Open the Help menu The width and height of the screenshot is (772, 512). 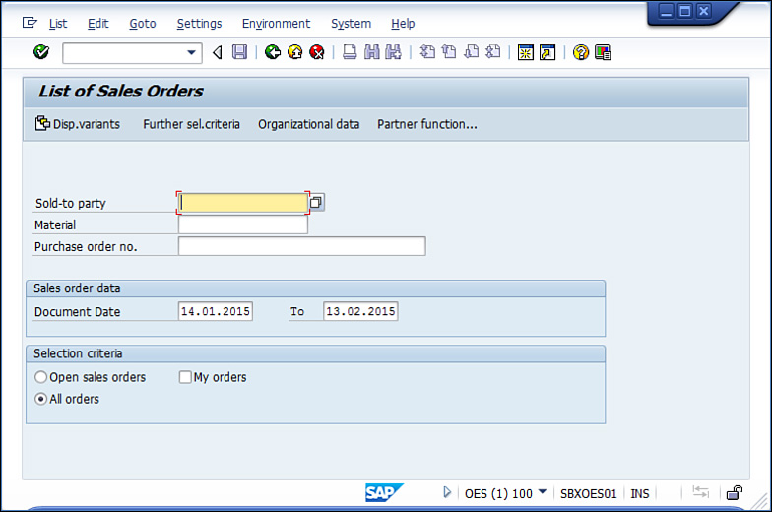(x=404, y=24)
